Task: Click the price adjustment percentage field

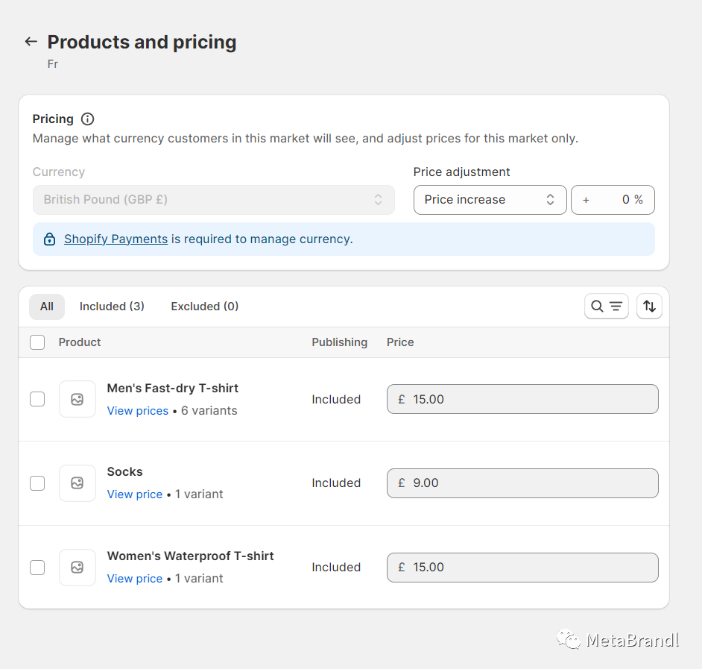Action: point(613,200)
